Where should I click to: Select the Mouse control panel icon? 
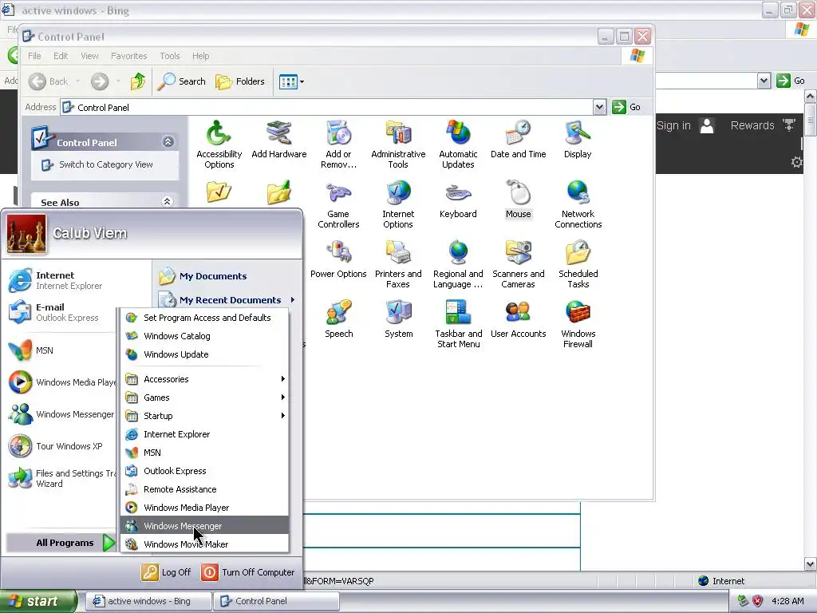[518, 200]
